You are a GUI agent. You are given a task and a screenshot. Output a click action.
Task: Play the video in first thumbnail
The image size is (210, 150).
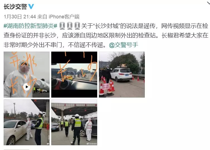tap(26, 87)
